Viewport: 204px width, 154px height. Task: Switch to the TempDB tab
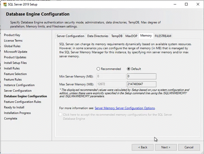[117, 36]
